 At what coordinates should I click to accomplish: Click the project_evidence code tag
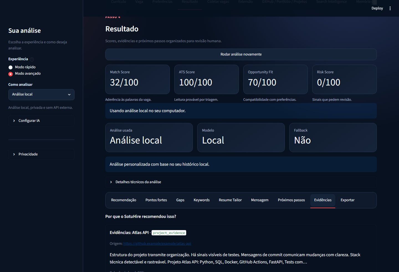pyautogui.click(x=169, y=233)
